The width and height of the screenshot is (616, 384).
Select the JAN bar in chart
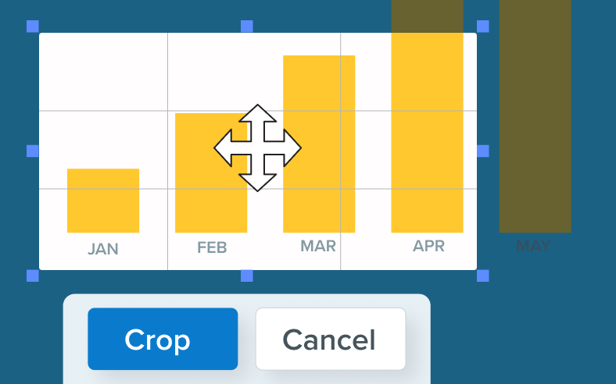click(103, 201)
